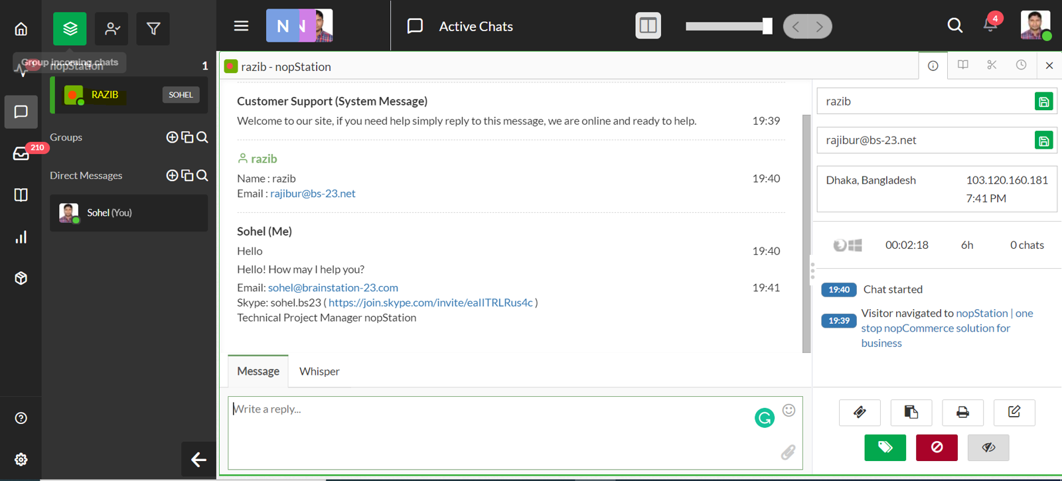
Task: Open the visitor info details tab icon
Action: click(933, 66)
